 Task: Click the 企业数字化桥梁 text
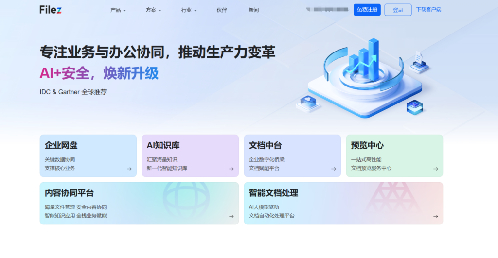pos(267,160)
